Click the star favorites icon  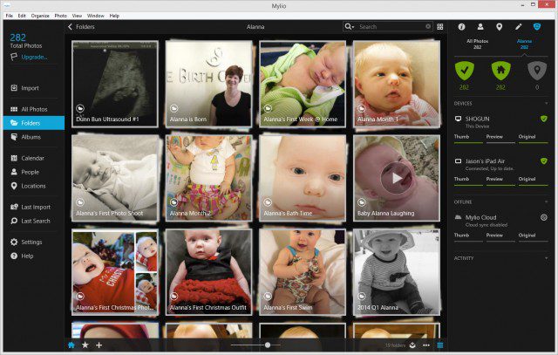(85, 345)
